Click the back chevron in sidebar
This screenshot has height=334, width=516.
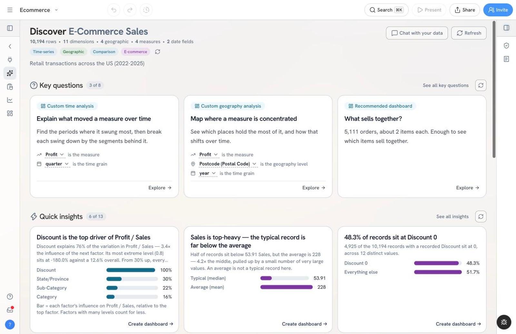click(x=10, y=46)
